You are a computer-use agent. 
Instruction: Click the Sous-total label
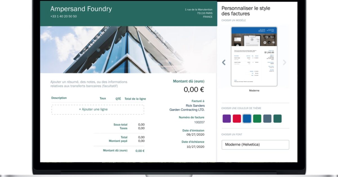pyautogui.click(x=121, y=125)
